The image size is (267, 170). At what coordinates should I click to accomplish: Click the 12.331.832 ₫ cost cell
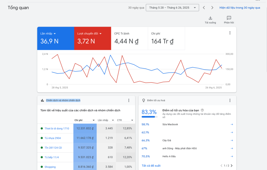tap(85, 128)
